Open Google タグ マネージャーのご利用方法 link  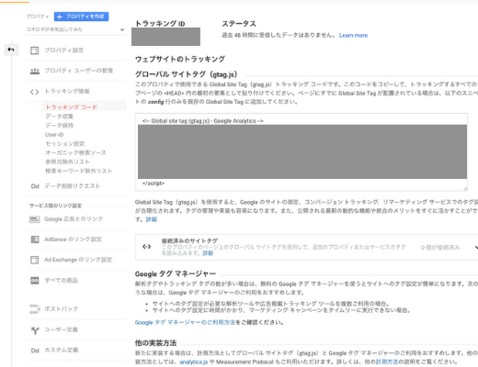pyautogui.click(x=185, y=322)
